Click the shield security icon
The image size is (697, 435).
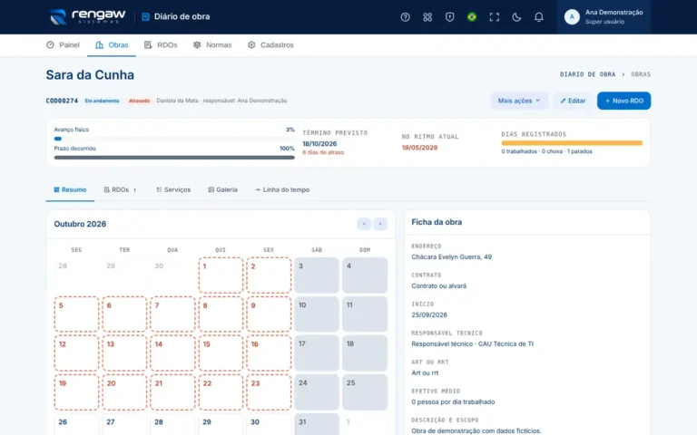(449, 17)
